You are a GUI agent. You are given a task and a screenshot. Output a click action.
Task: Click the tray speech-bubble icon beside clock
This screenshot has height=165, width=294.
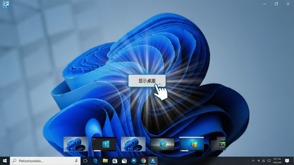point(269,161)
